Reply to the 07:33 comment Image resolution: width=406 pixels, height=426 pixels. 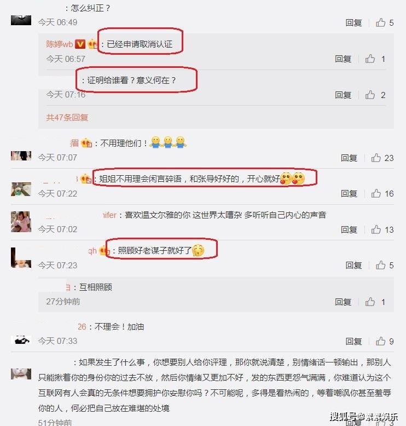pos(353,341)
